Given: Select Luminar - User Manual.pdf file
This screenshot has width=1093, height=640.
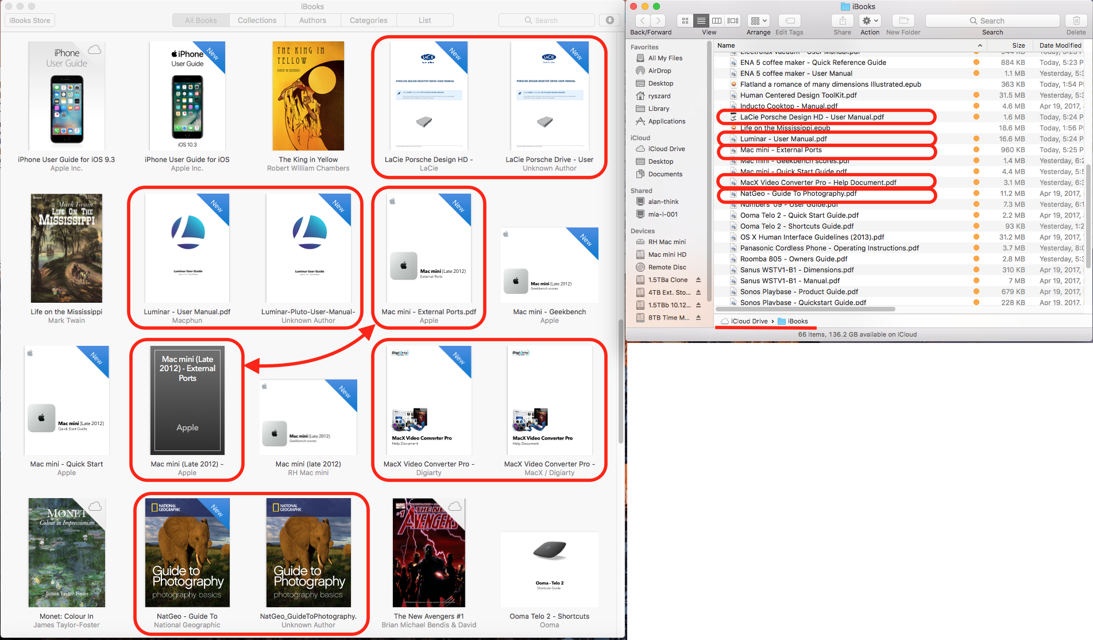Looking at the screenshot, I should pos(783,139).
